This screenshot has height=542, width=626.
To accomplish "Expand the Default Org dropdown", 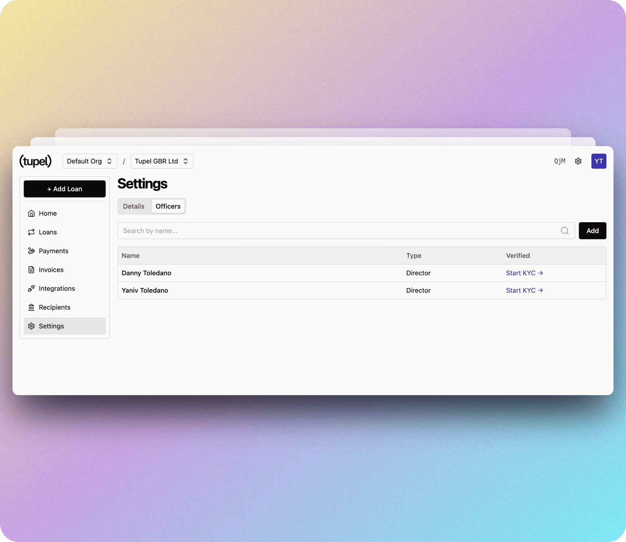I will tap(89, 161).
